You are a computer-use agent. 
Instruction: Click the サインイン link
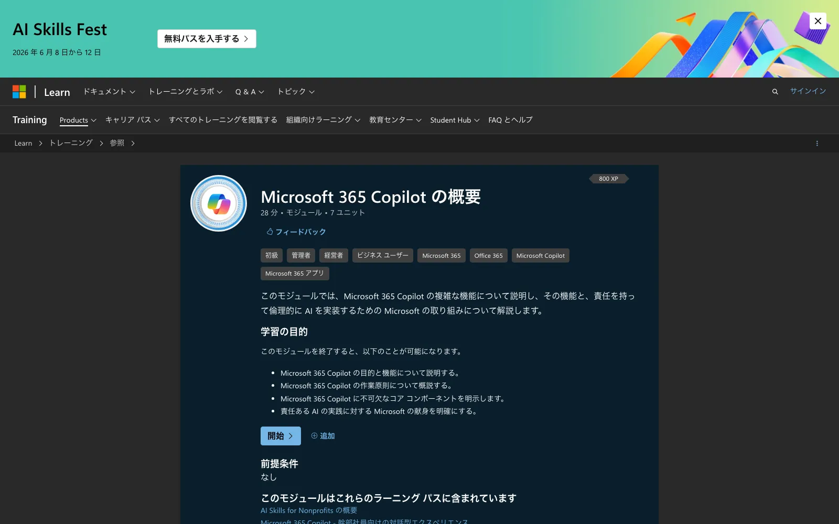pyautogui.click(x=808, y=91)
